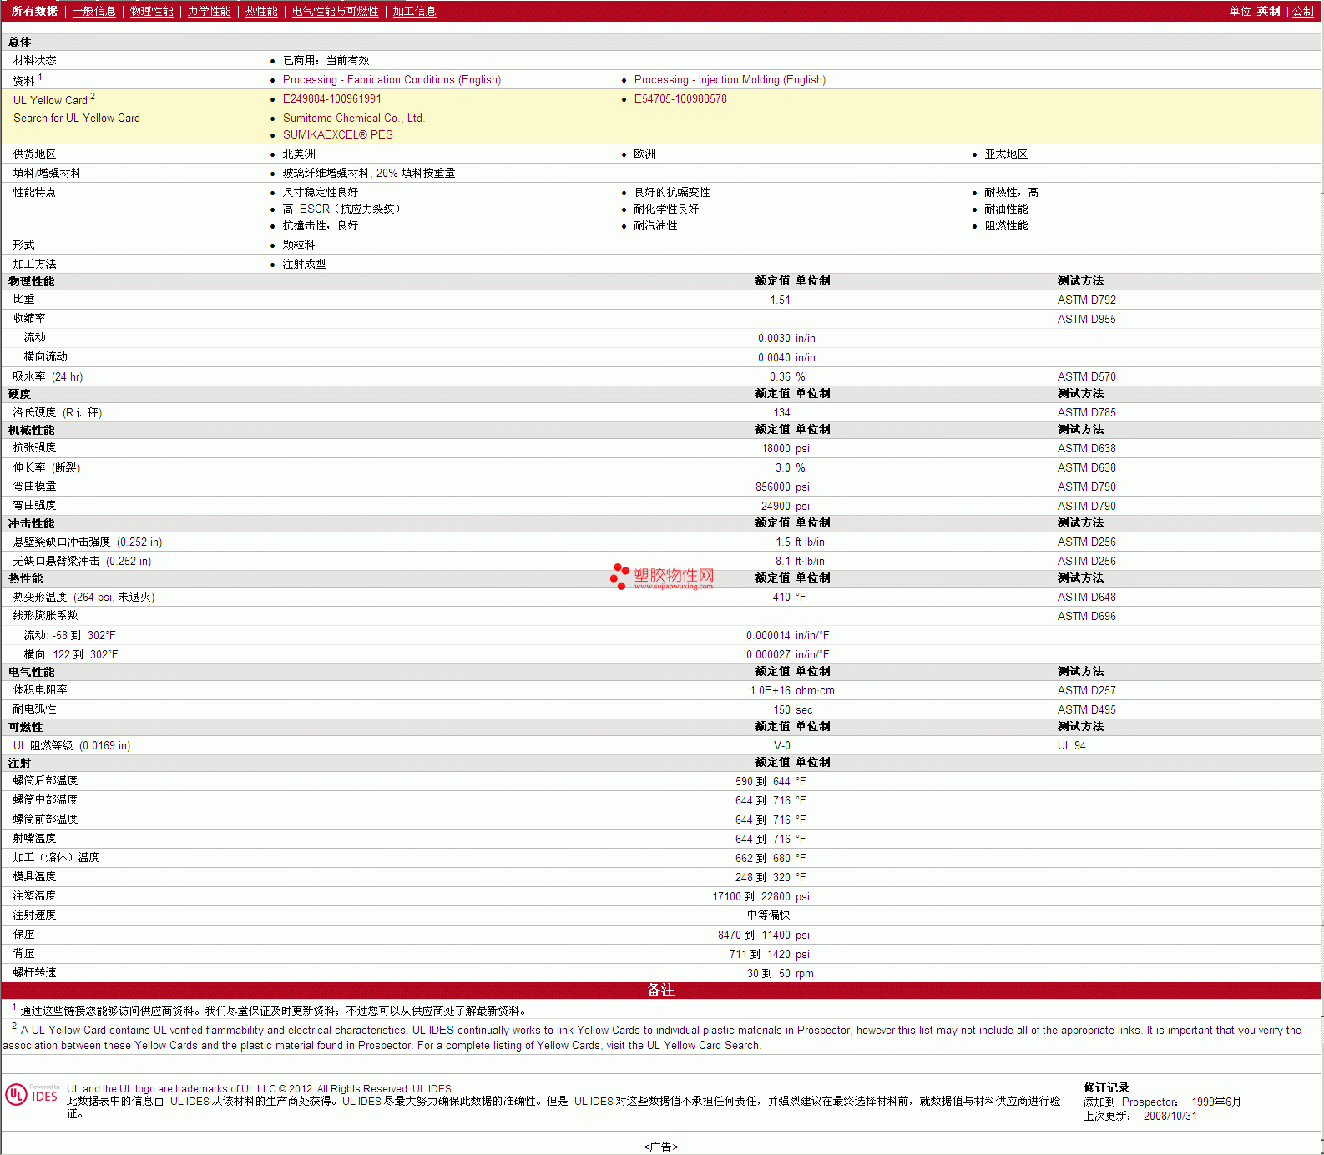Click the 塑胶物性网 watermark logo
This screenshot has width=1324, height=1155.
click(662, 577)
